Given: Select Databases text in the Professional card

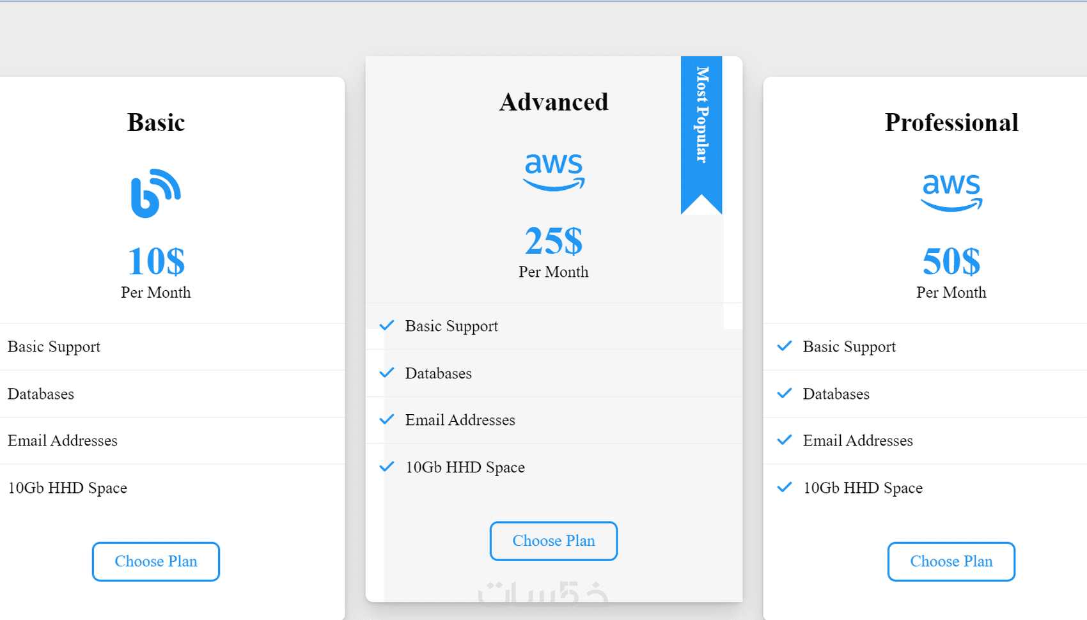Looking at the screenshot, I should (836, 394).
